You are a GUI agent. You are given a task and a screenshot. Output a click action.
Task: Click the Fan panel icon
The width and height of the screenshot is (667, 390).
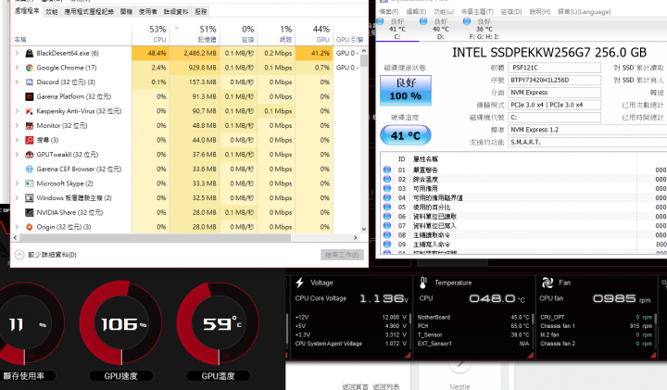[547, 283]
